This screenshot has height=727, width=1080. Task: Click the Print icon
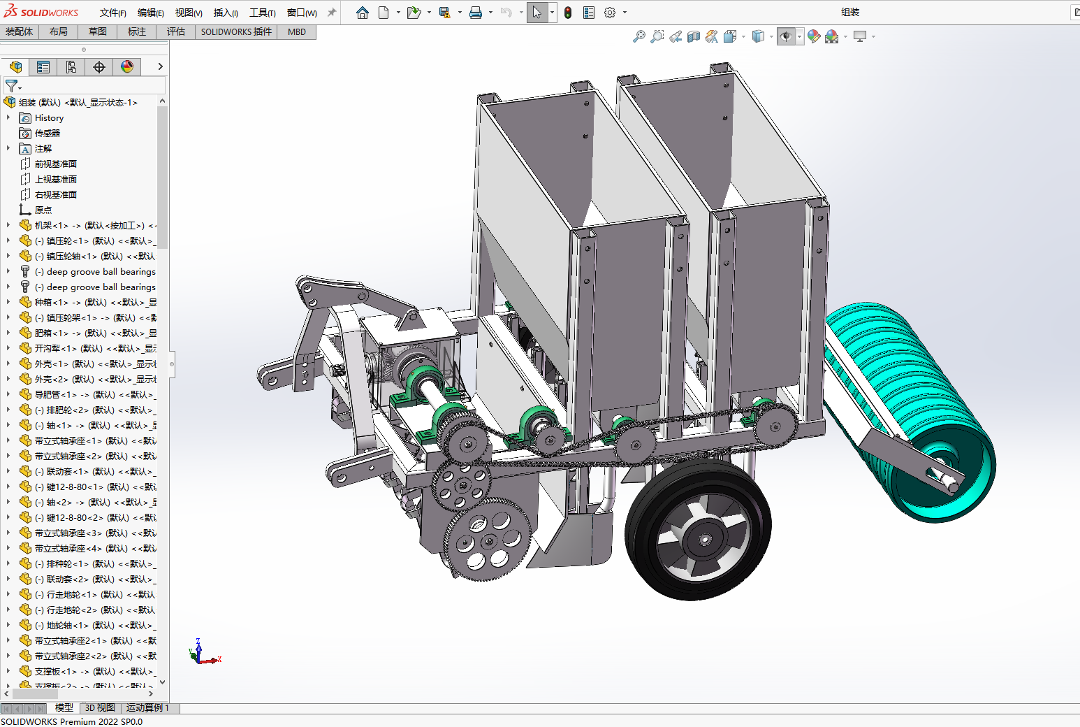tap(476, 13)
